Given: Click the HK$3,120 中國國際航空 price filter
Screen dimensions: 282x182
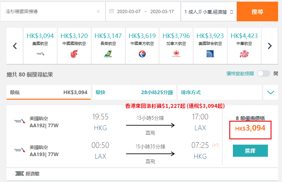Looking at the screenshot, I should click(x=74, y=46).
